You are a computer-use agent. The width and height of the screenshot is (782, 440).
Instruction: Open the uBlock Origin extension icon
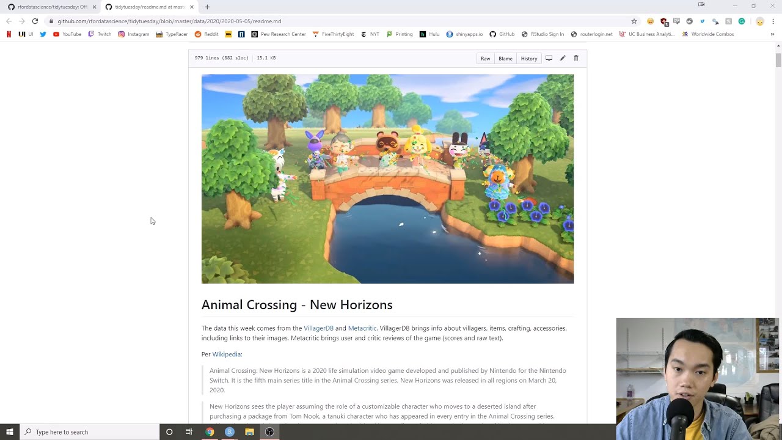click(x=663, y=21)
